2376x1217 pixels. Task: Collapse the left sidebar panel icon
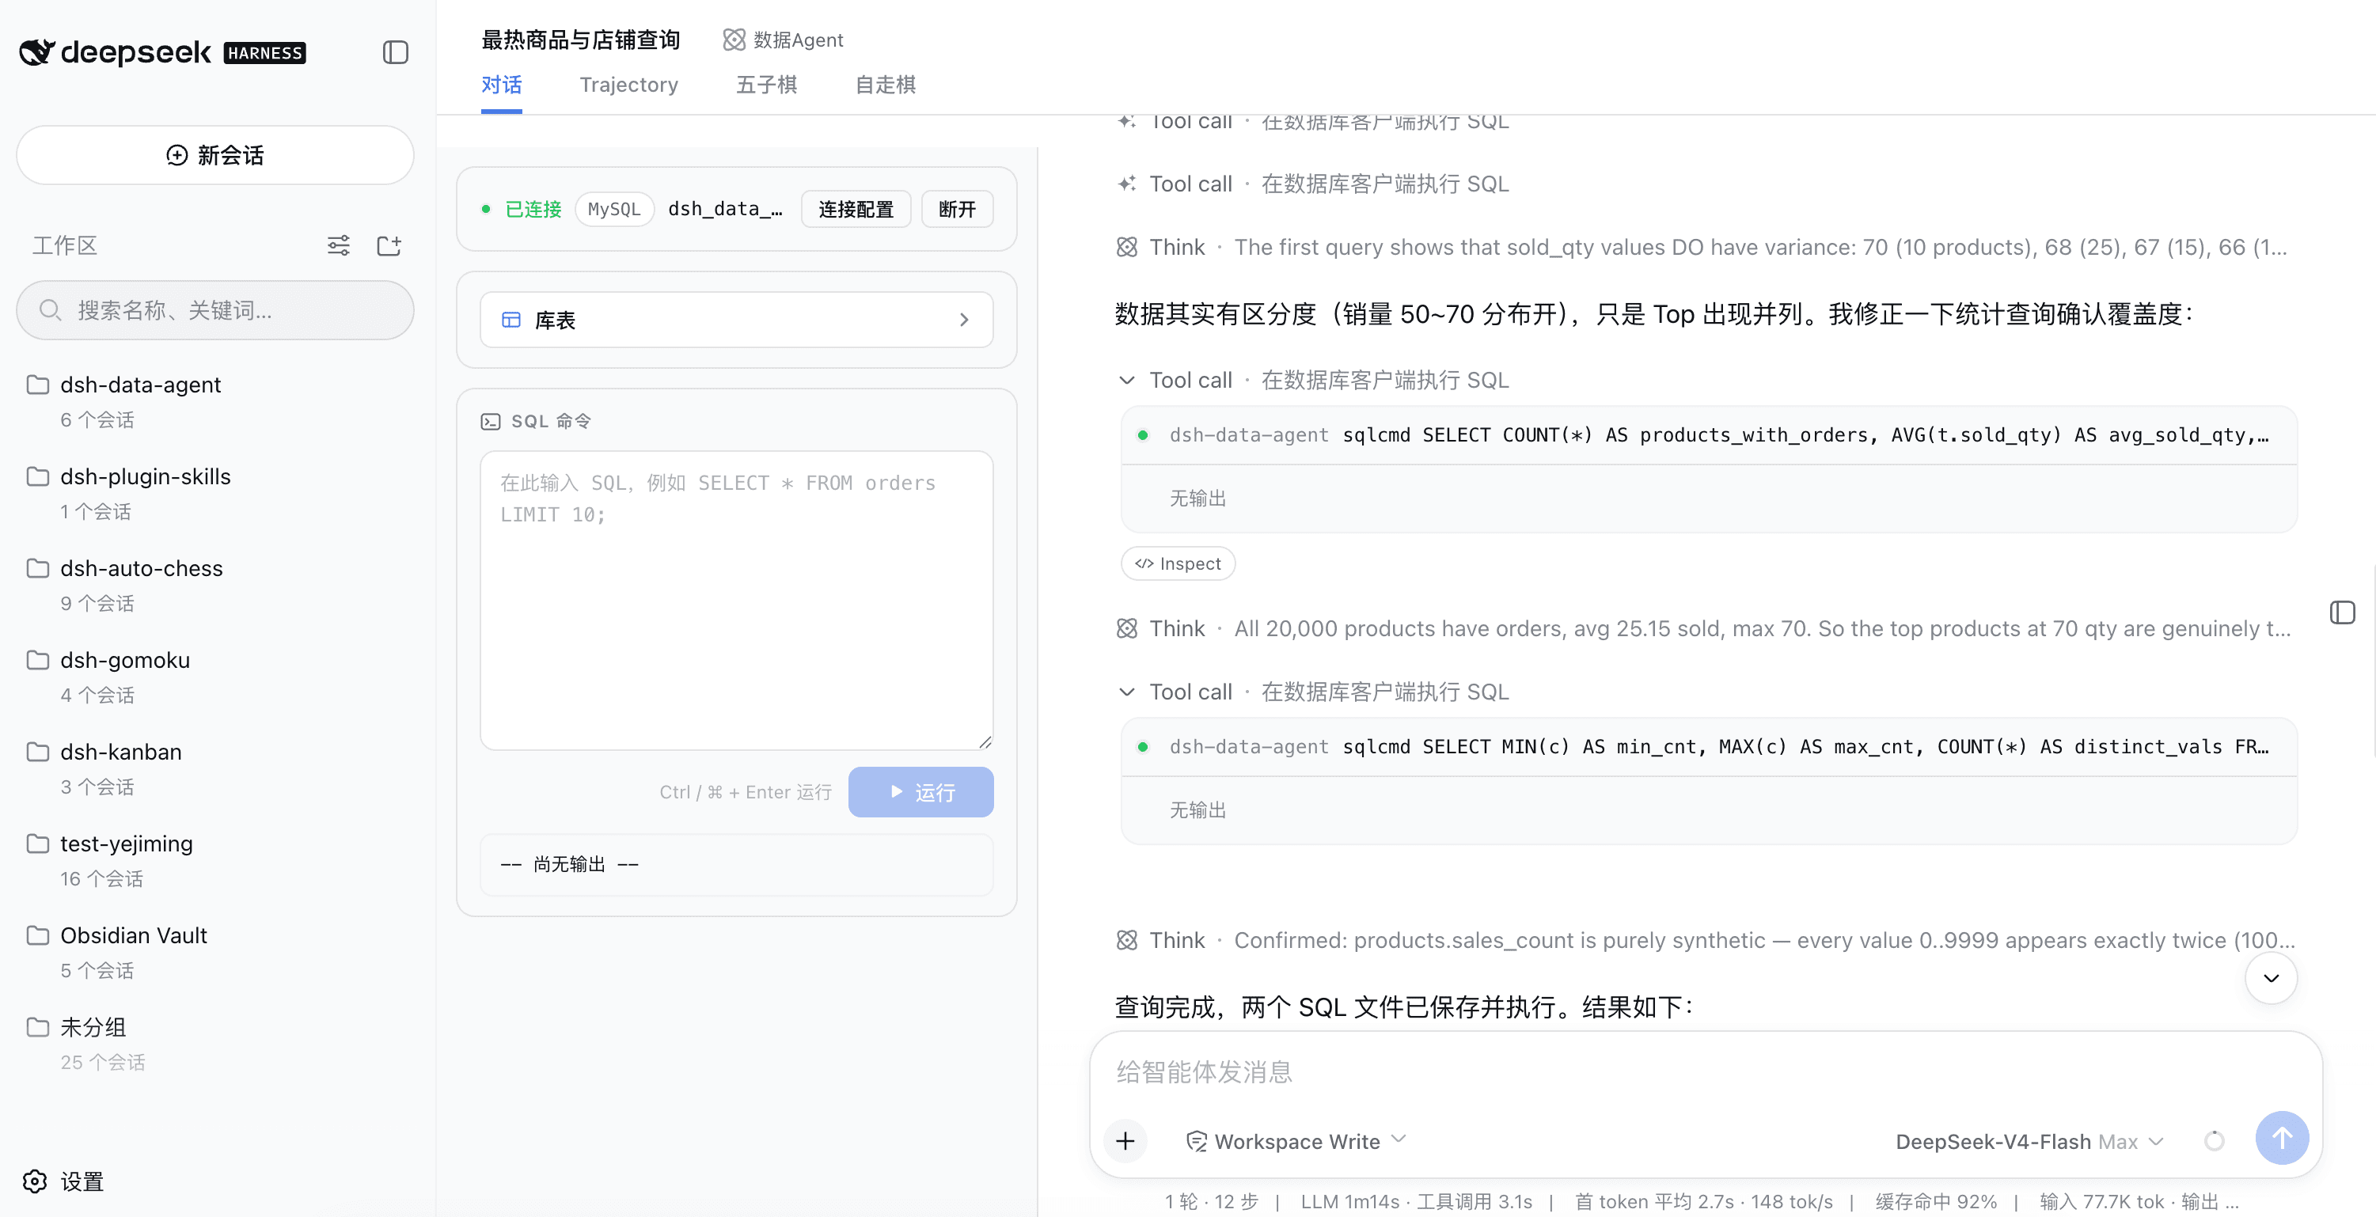396,52
